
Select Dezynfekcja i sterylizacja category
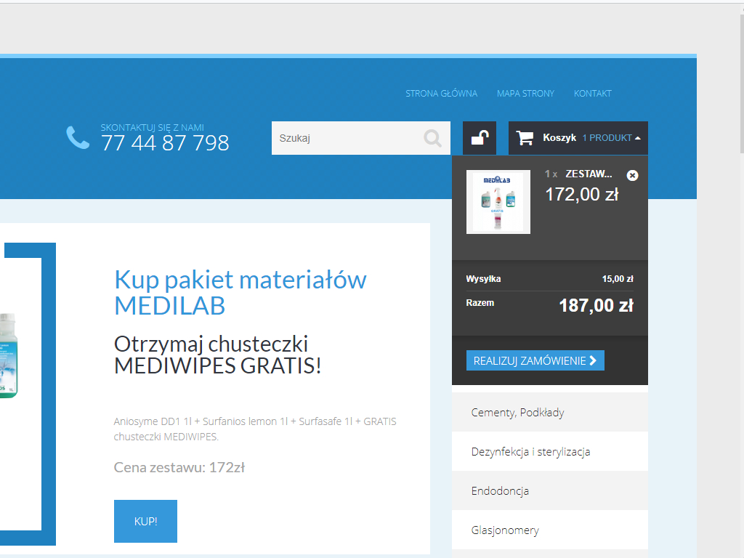[x=549, y=452]
